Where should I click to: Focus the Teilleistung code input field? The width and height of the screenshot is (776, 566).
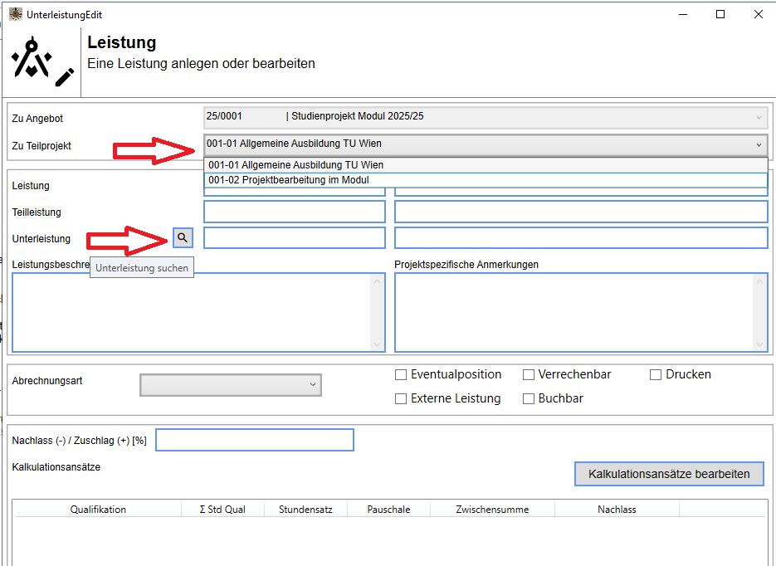click(x=295, y=212)
